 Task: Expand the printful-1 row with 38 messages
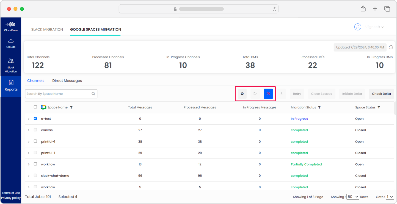[29, 142]
